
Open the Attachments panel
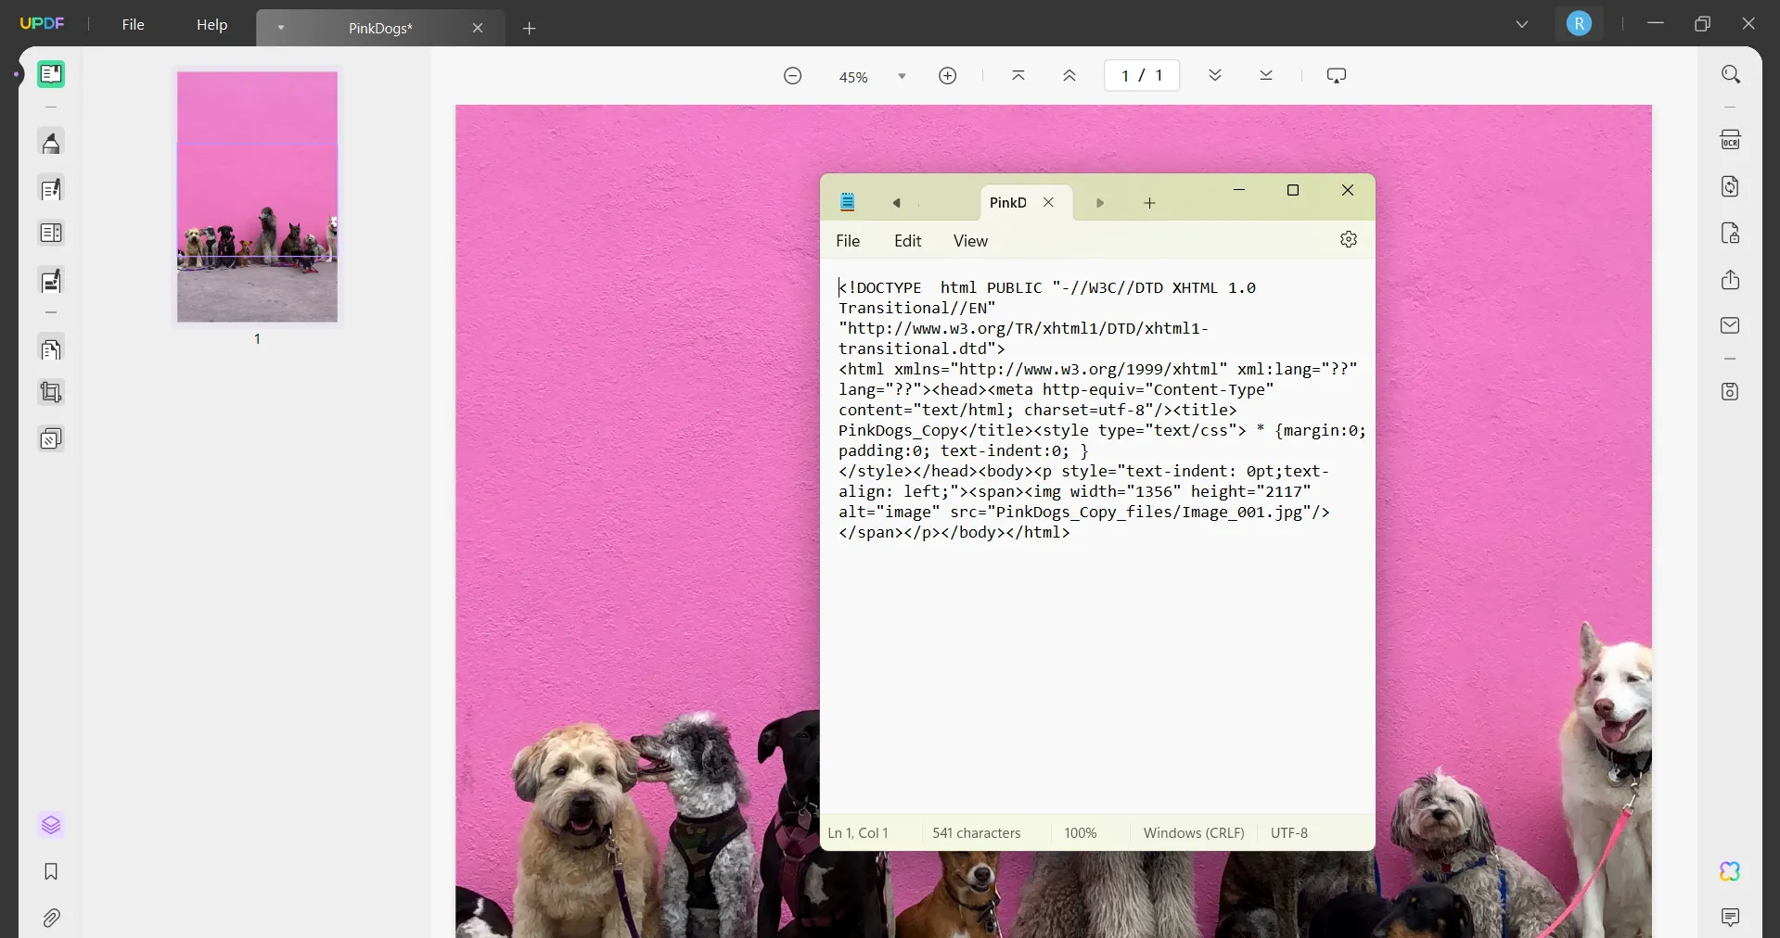click(51, 918)
